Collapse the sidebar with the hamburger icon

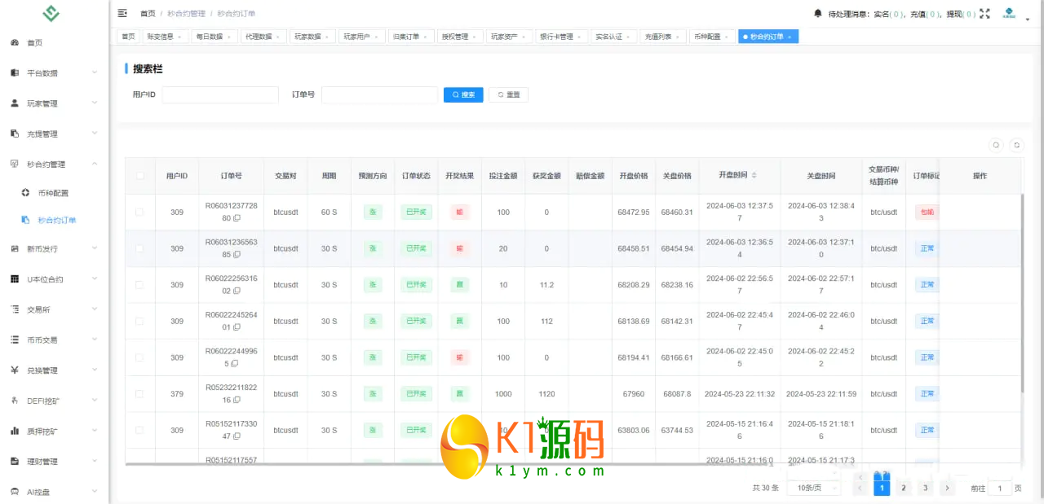(x=122, y=14)
